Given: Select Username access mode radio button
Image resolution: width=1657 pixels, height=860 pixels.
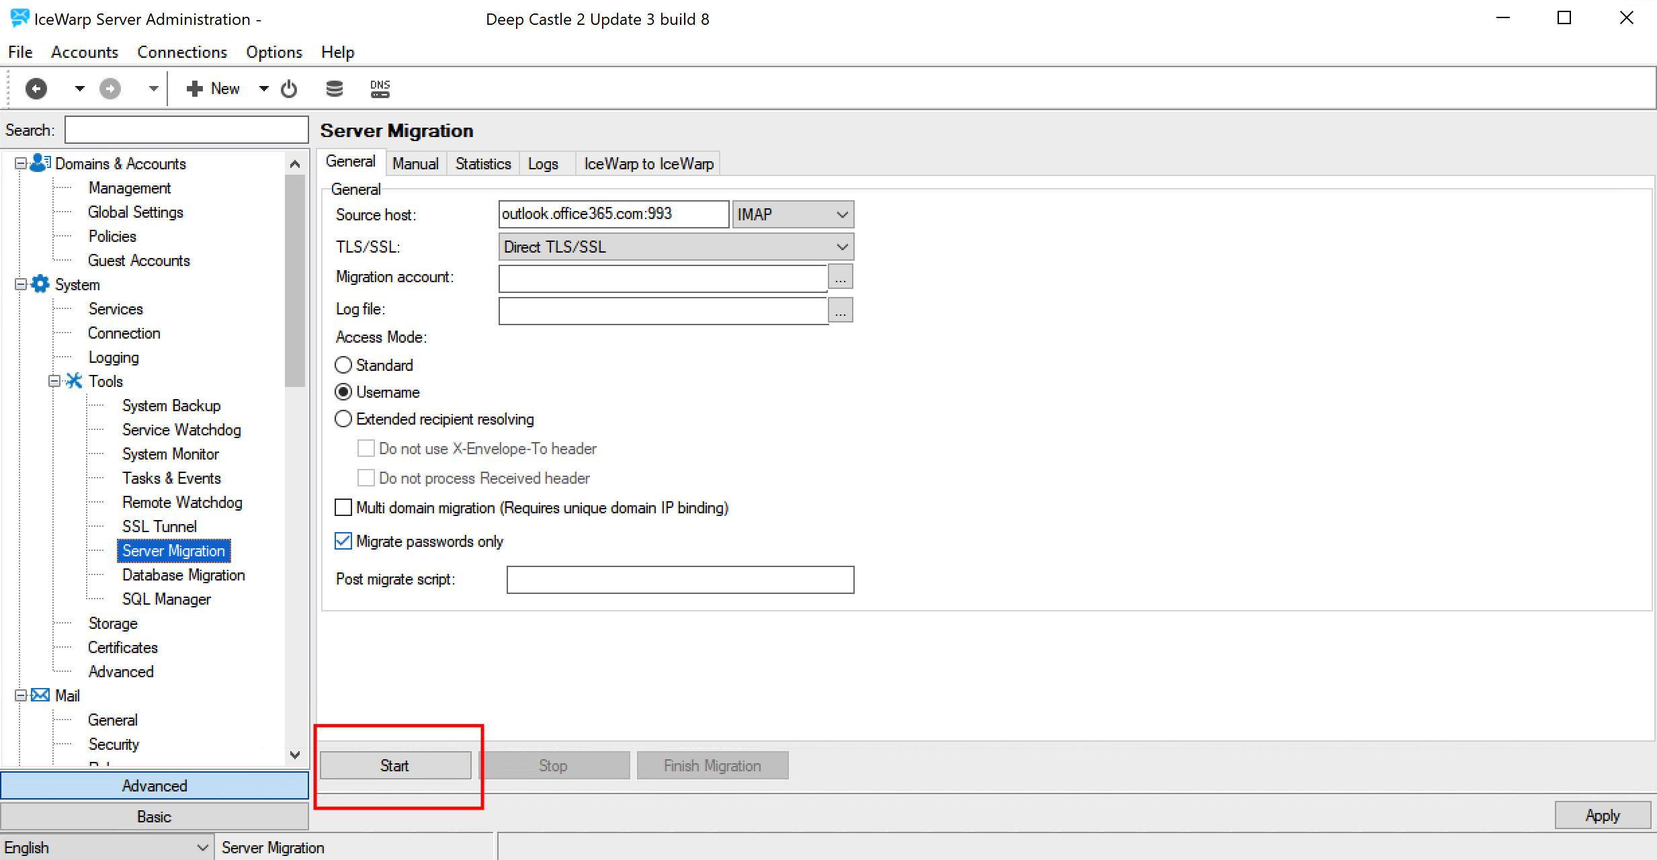Looking at the screenshot, I should tap(343, 392).
